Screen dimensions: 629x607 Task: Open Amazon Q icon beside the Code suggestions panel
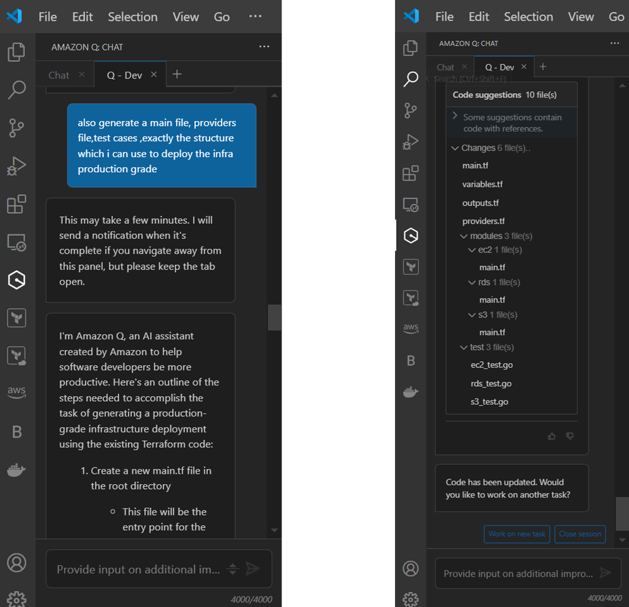coord(411,235)
